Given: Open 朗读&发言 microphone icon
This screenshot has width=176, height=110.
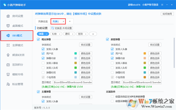Looking at the screenshot, I should point(8,55).
